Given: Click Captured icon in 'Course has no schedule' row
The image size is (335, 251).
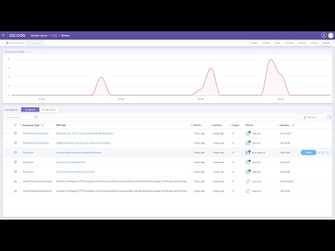Looking at the screenshot, I should click(x=248, y=162).
